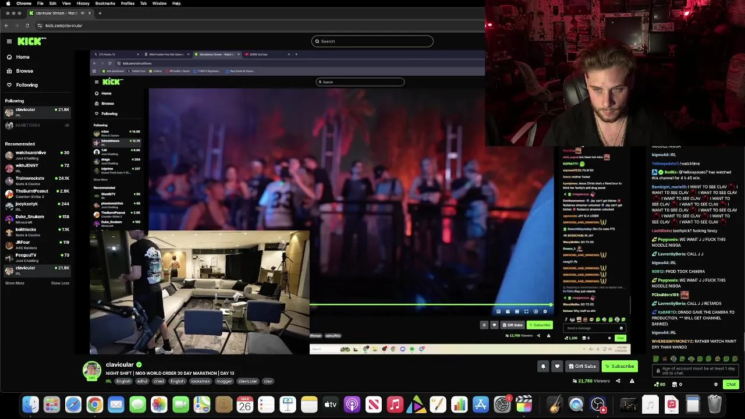Open System Settings from the Dock
The image size is (745, 419).
[x=502, y=404]
